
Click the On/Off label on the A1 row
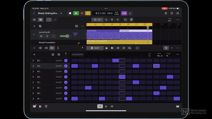point(59,99)
